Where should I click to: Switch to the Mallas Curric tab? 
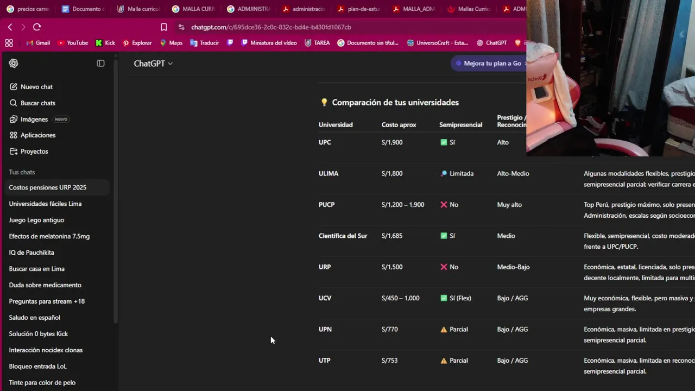[469, 9]
